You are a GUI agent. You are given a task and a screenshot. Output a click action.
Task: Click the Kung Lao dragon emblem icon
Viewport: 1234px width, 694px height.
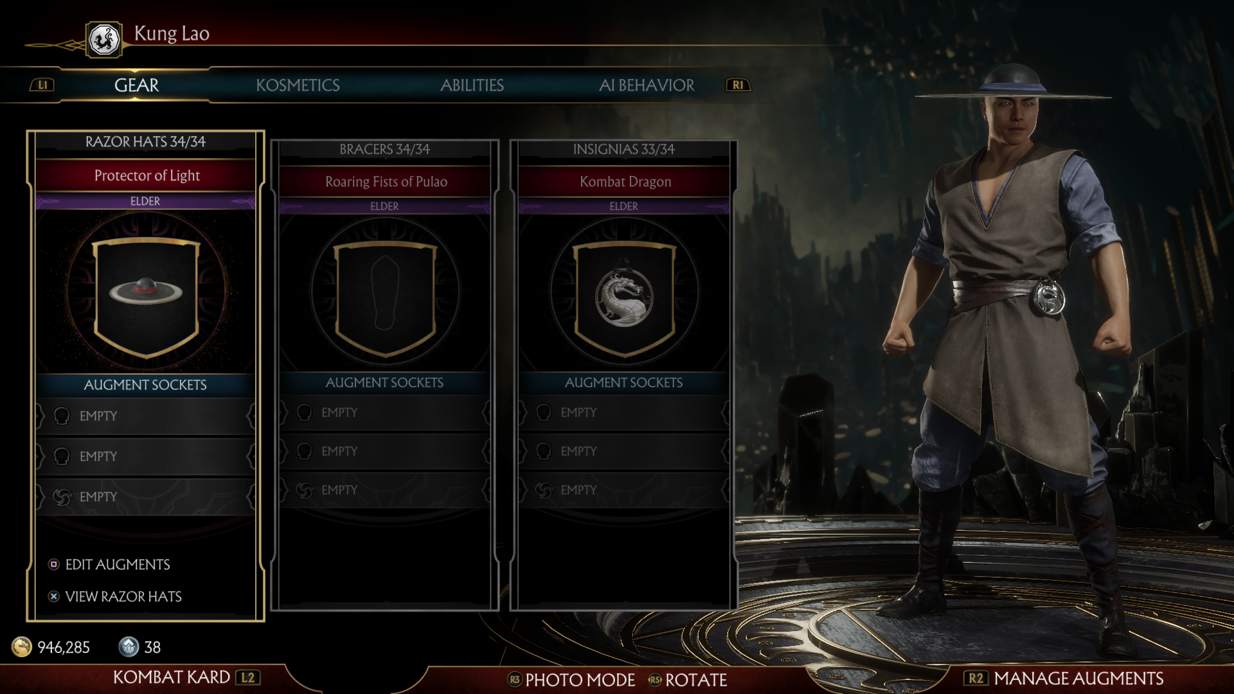pos(104,40)
